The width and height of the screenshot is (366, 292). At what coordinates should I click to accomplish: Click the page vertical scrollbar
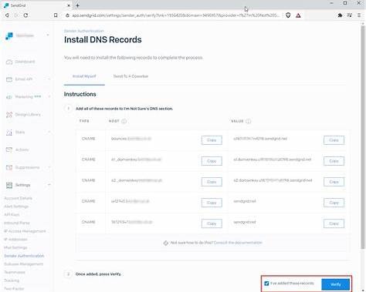(363, 136)
